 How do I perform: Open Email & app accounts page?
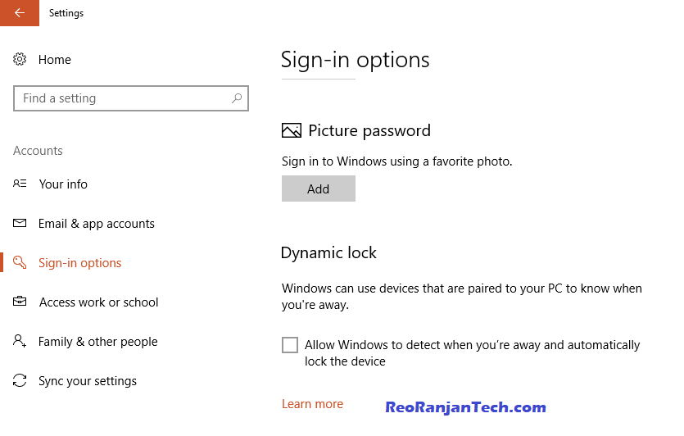(97, 224)
